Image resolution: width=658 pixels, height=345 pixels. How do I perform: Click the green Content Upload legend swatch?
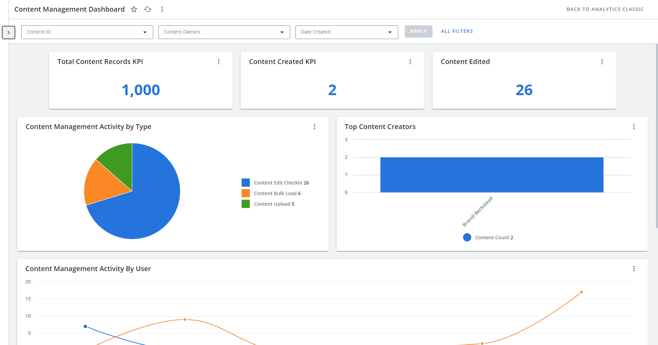(x=246, y=204)
